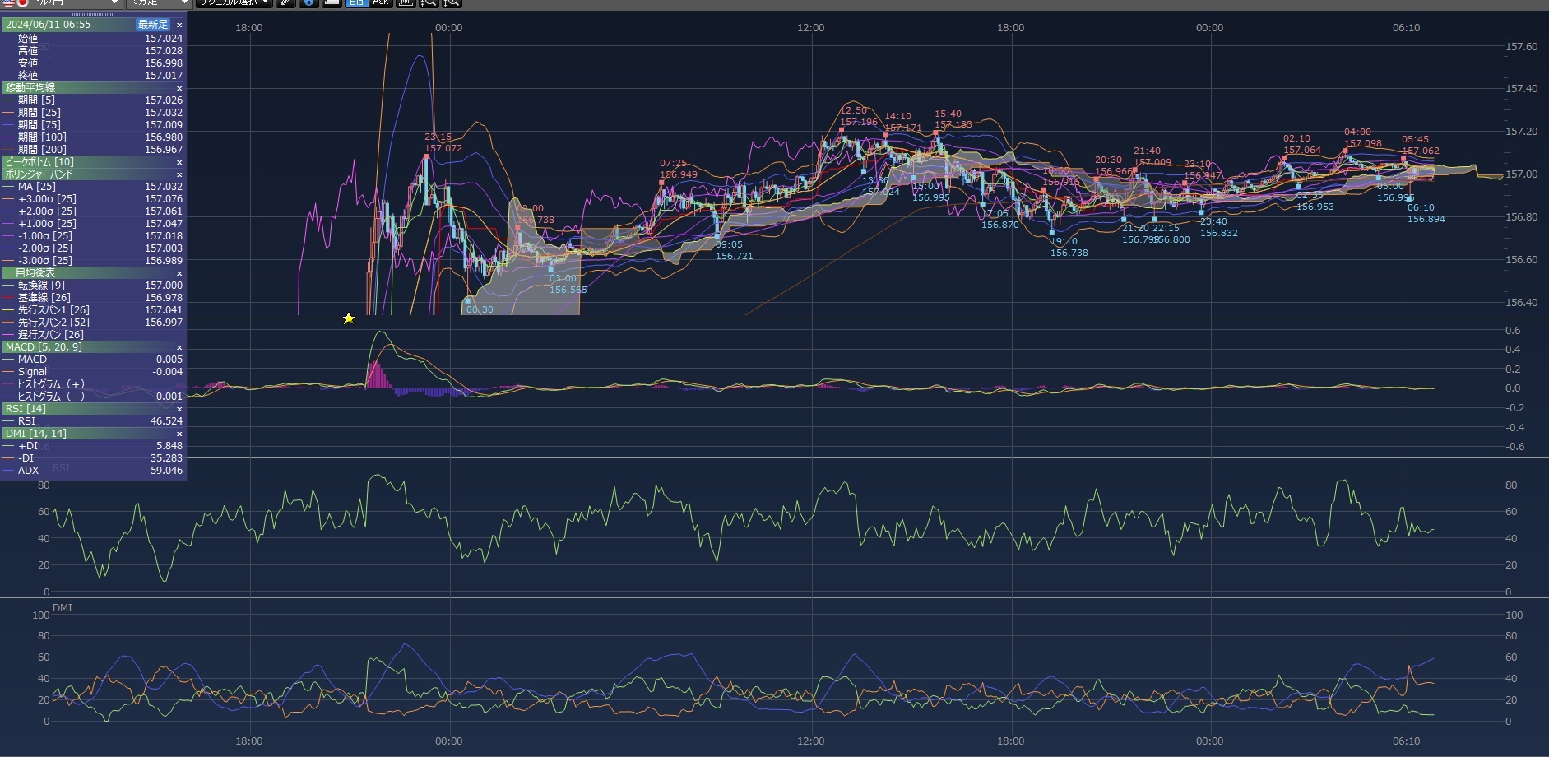Viewport: 1549px width, 757px height.
Task: Close the ボリンジャーバンド indicator section
Action: tap(179, 174)
